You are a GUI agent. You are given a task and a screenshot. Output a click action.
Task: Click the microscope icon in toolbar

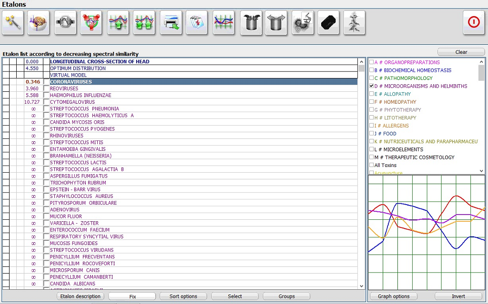[303, 22]
